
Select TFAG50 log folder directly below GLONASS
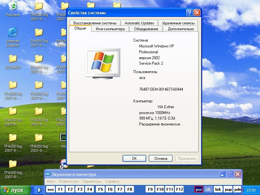click(13, 90)
